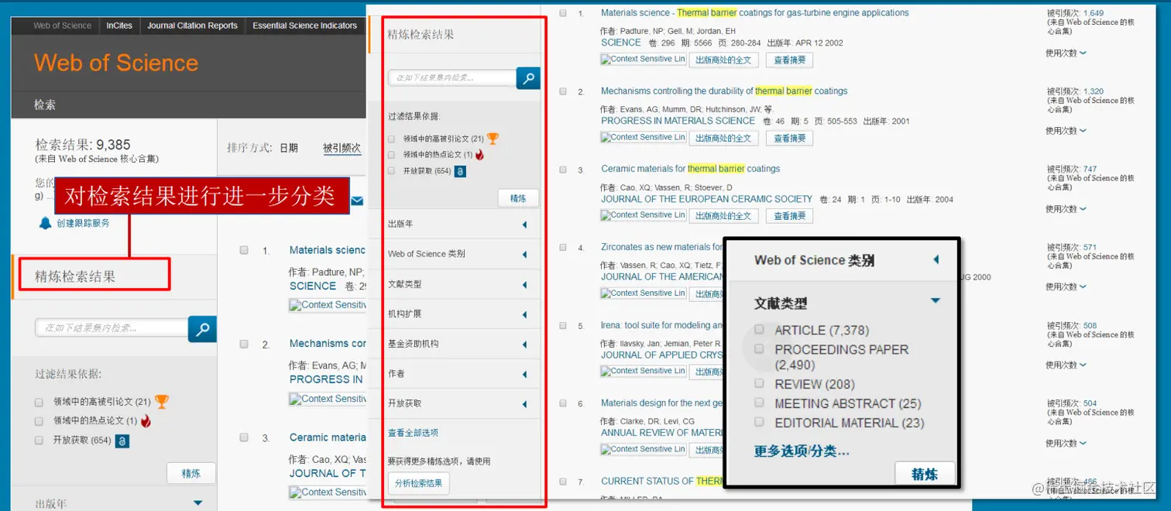The height and width of the screenshot is (511, 1171).
Task: Click Context Sensitive Links image under left page SCIENCE record
Action: coord(328,305)
